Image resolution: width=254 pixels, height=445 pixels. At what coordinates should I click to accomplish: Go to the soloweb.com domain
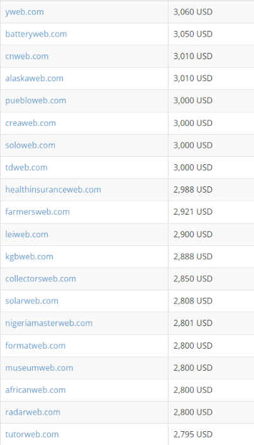point(30,145)
